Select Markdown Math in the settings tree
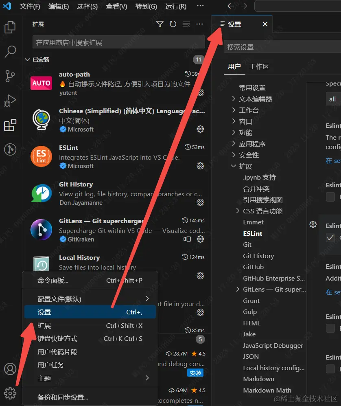The width and height of the screenshot is (341, 406). (x=267, y=390)
